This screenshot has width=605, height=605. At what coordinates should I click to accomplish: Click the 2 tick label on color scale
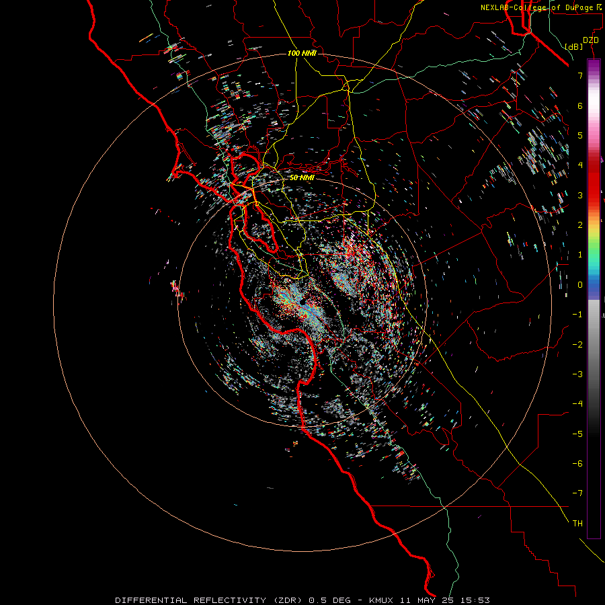580,225
